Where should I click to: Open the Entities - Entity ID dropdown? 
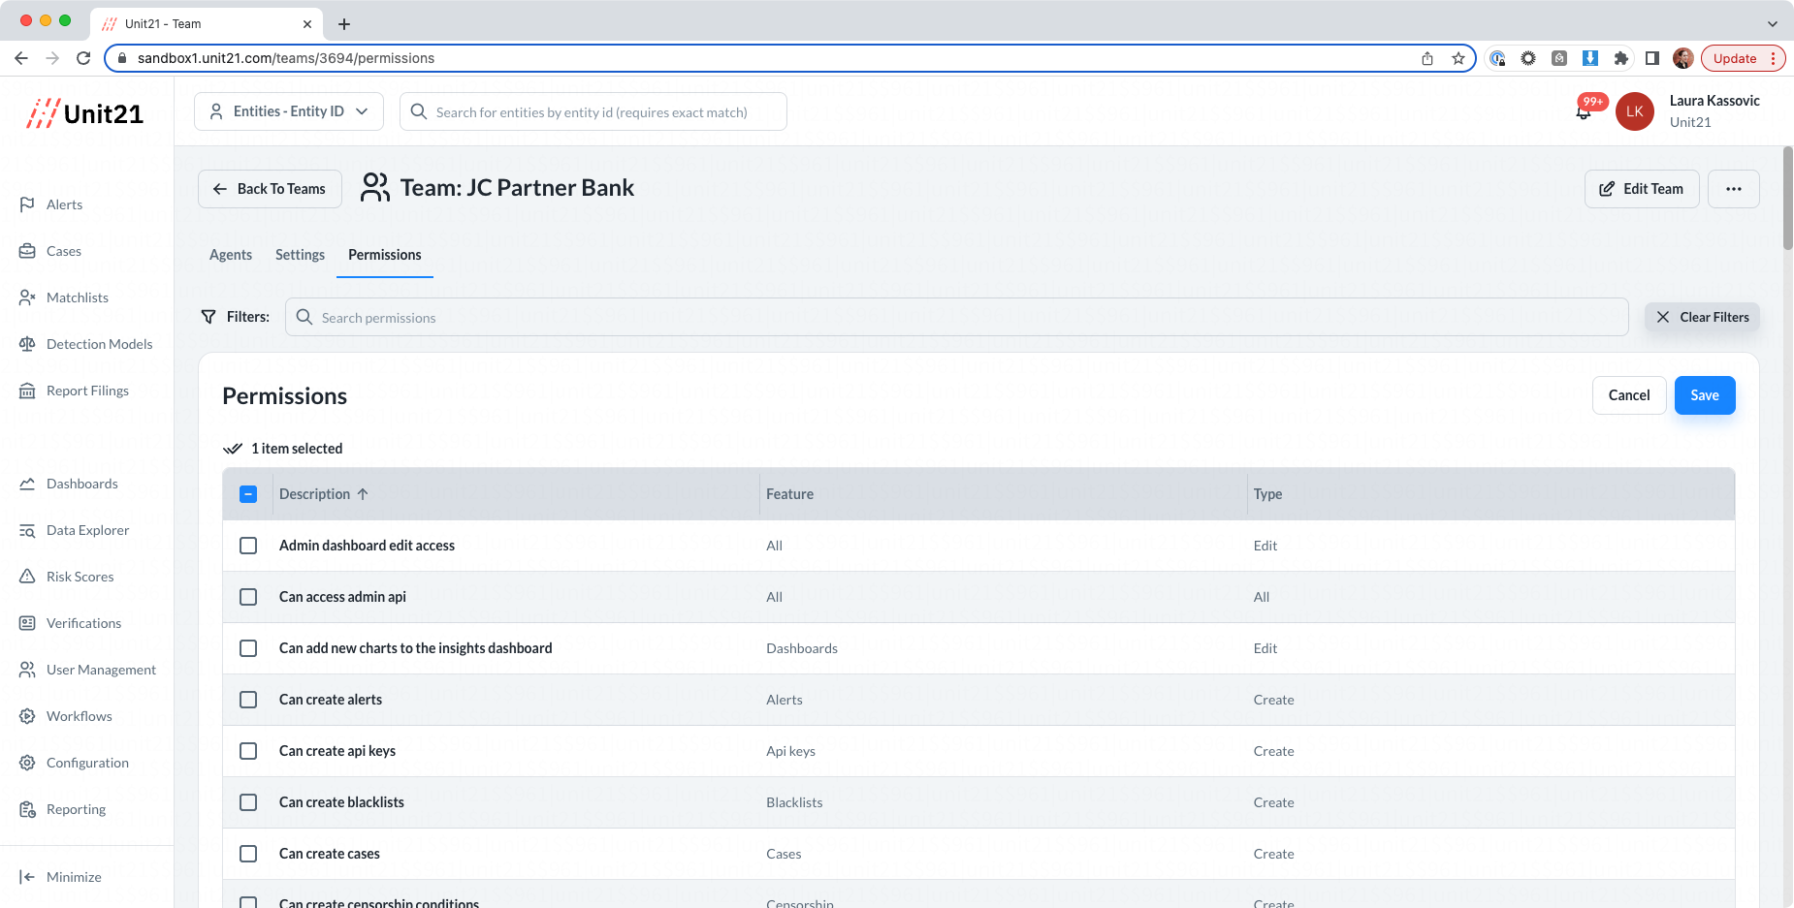click(289, 111)
